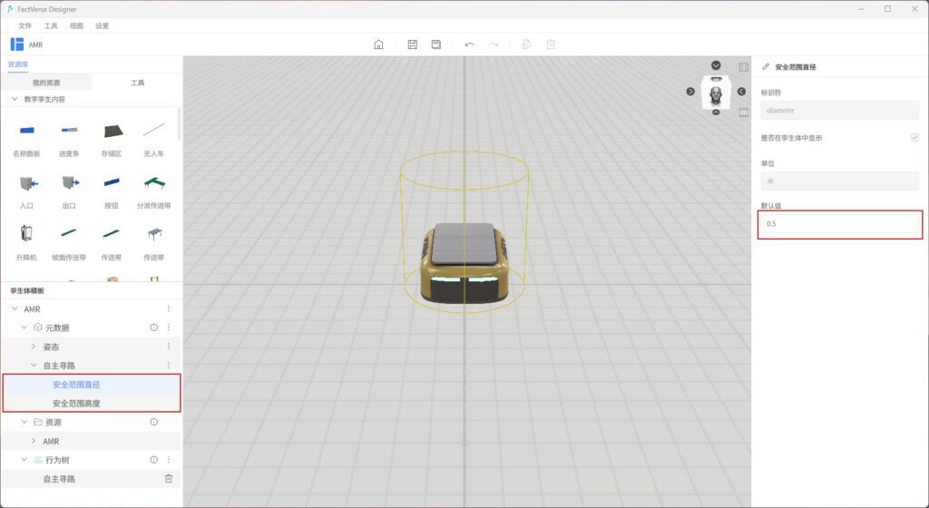
Task: Click the first Save icon in the toolbar
Action: click(x=412, y=44)
